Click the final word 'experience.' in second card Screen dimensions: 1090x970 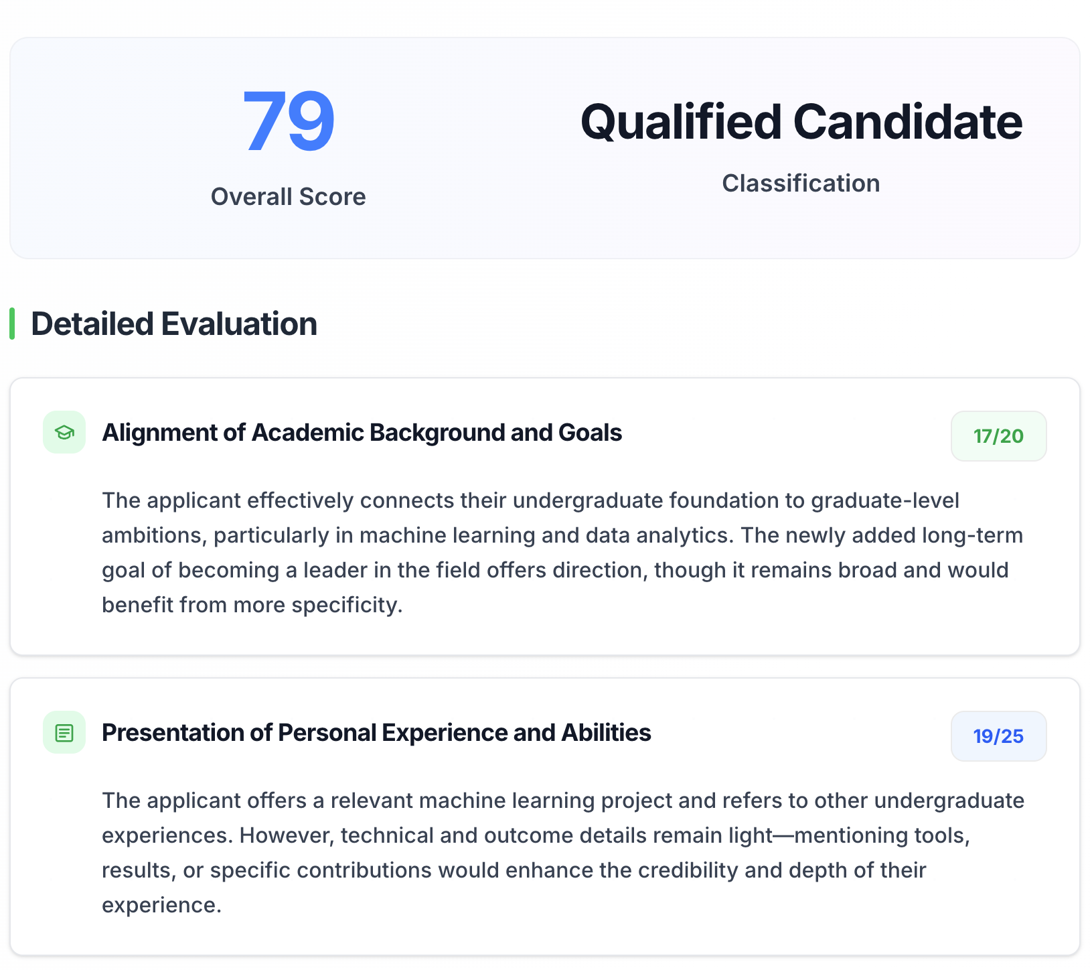pos(161,905)
